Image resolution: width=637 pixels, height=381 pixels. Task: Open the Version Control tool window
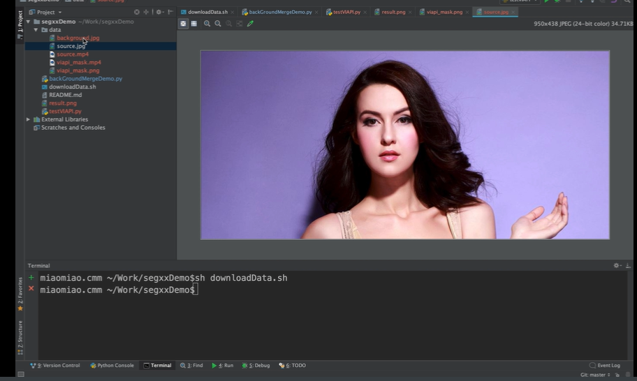[x=55, y=365]
